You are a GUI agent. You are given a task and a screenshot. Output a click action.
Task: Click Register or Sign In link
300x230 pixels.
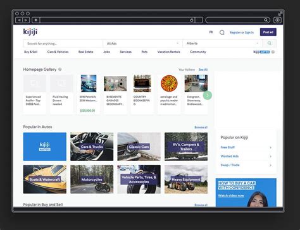tap(242, 32)
